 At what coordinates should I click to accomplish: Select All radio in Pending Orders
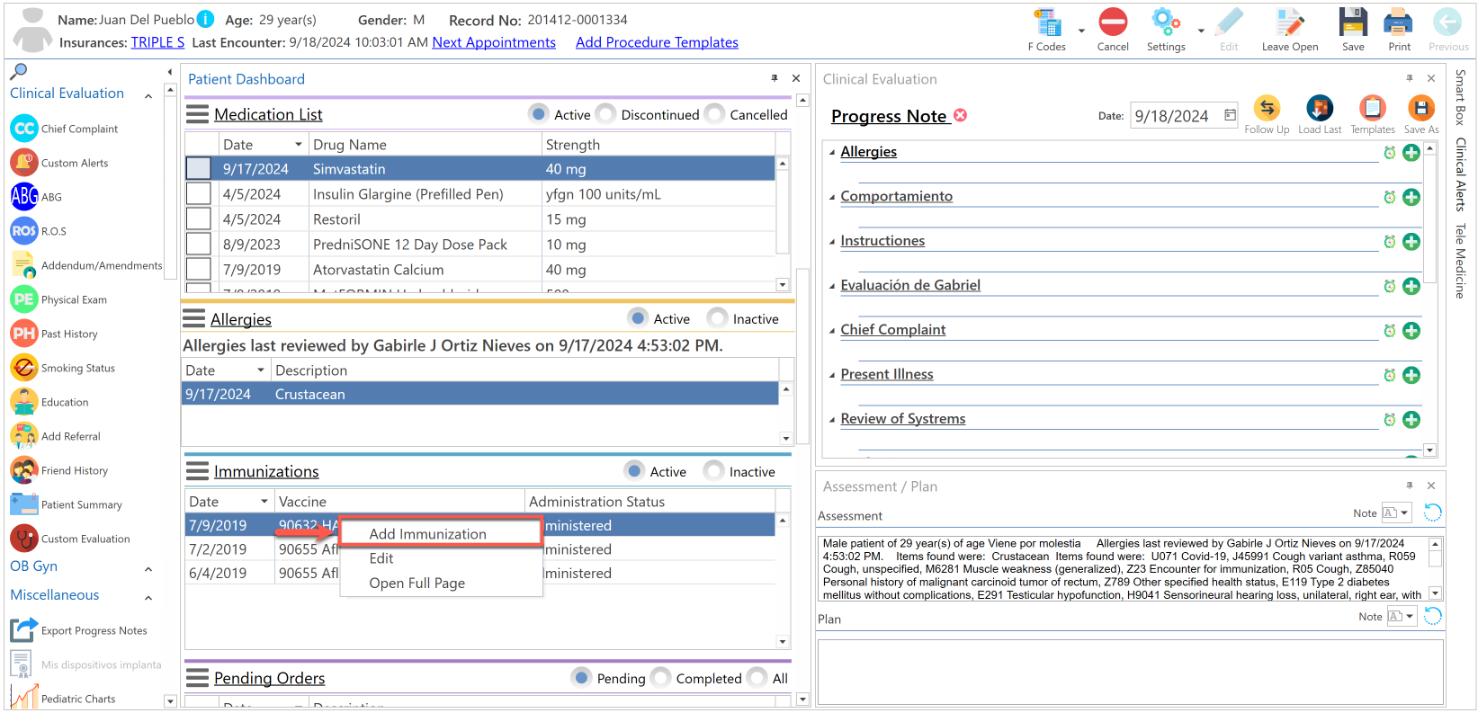click(757, 678)
